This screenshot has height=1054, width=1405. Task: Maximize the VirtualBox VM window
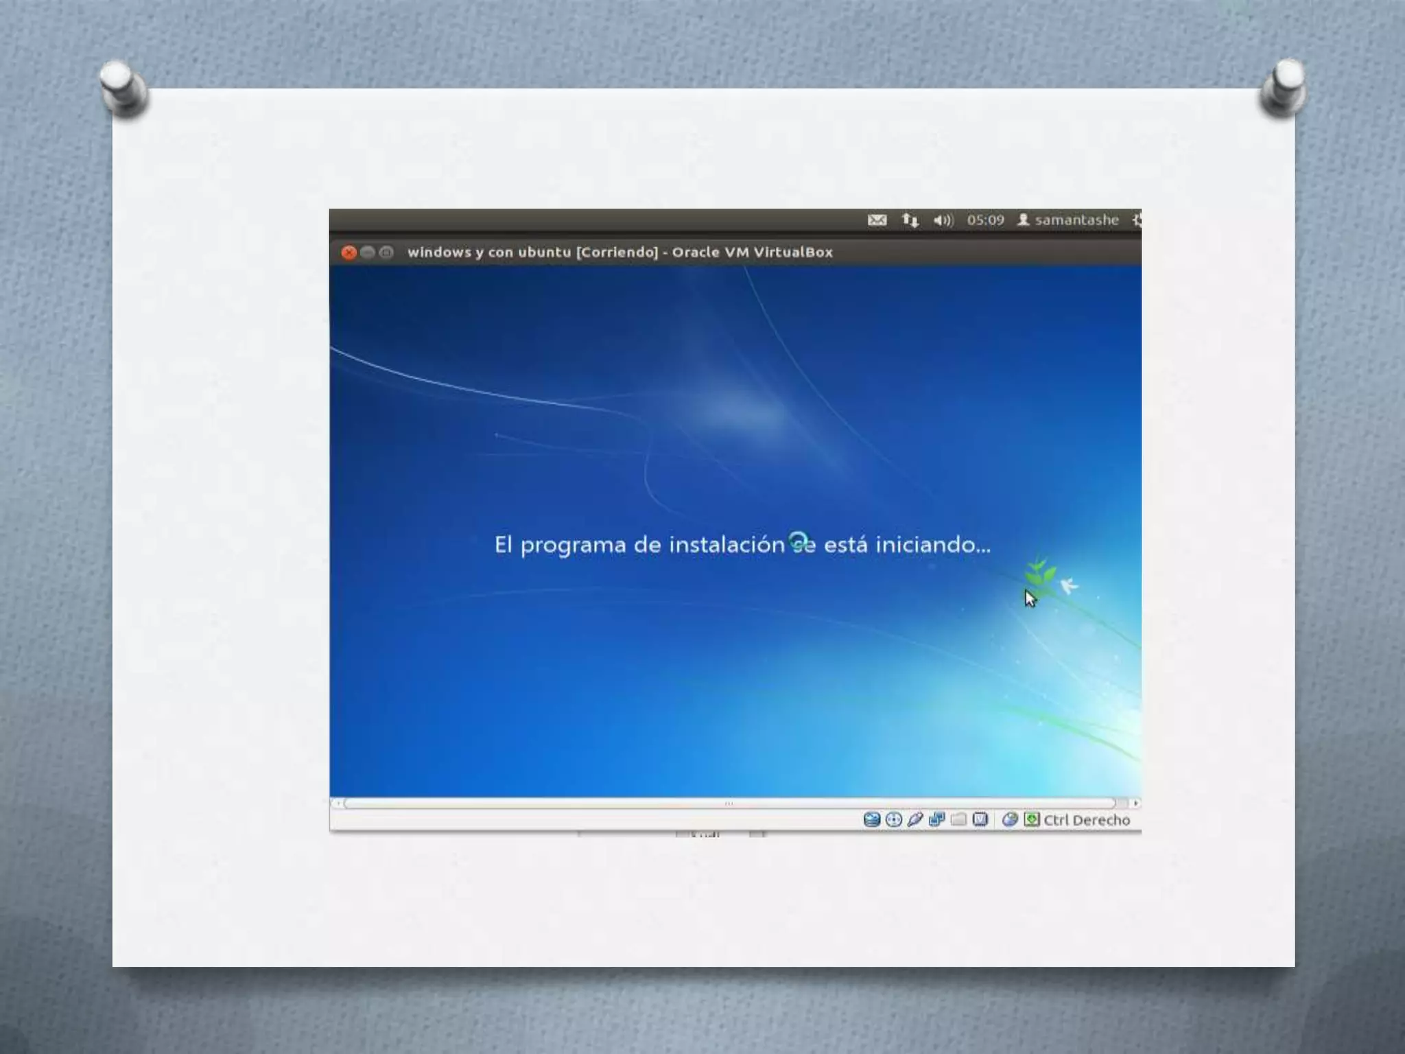coord(386,253)
